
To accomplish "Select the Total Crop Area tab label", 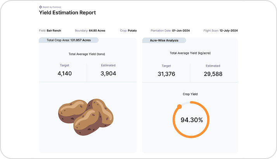I will [x=68, y=40].
